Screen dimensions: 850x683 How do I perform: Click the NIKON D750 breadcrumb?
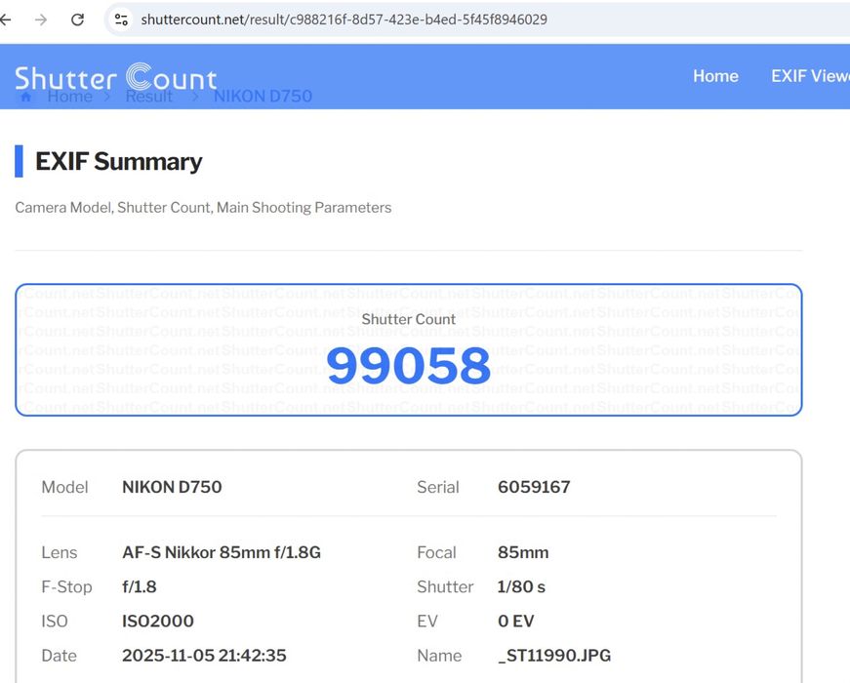pyautogui.click(x=263, y=97)
